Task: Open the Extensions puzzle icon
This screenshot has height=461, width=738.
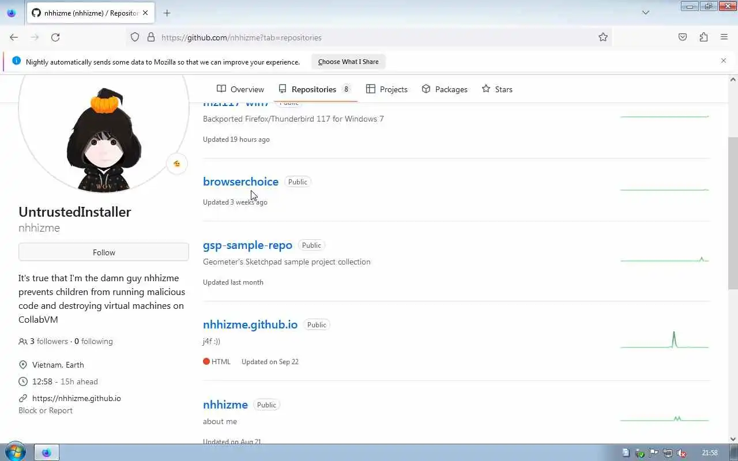Action: [703, 37]
